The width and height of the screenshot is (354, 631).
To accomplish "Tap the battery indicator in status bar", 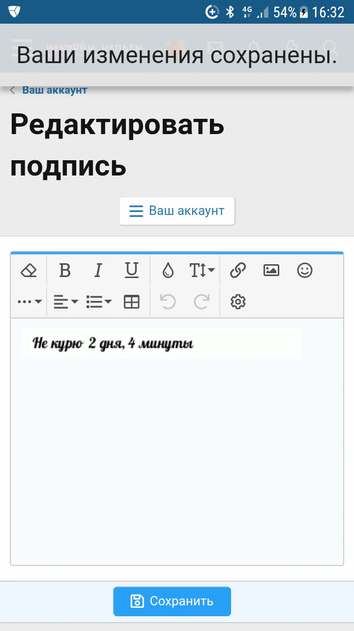I will click(304, 12).
